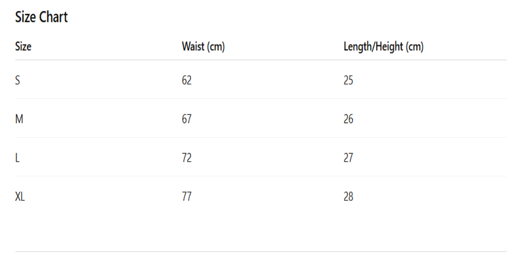Click length value 25

click(348, 80)
